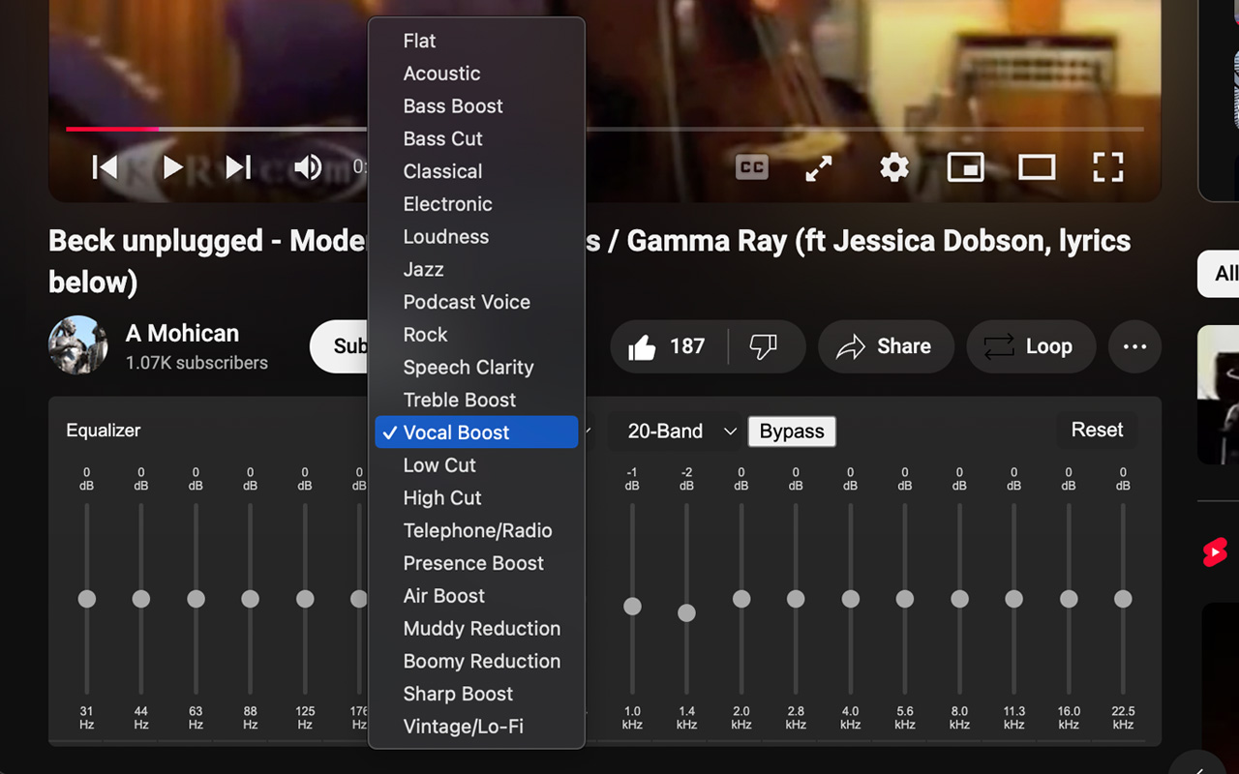Choose the Jazz equalizer preset

(x=423, y=269)
